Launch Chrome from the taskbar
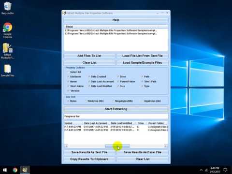 click(x=15, y=170)
